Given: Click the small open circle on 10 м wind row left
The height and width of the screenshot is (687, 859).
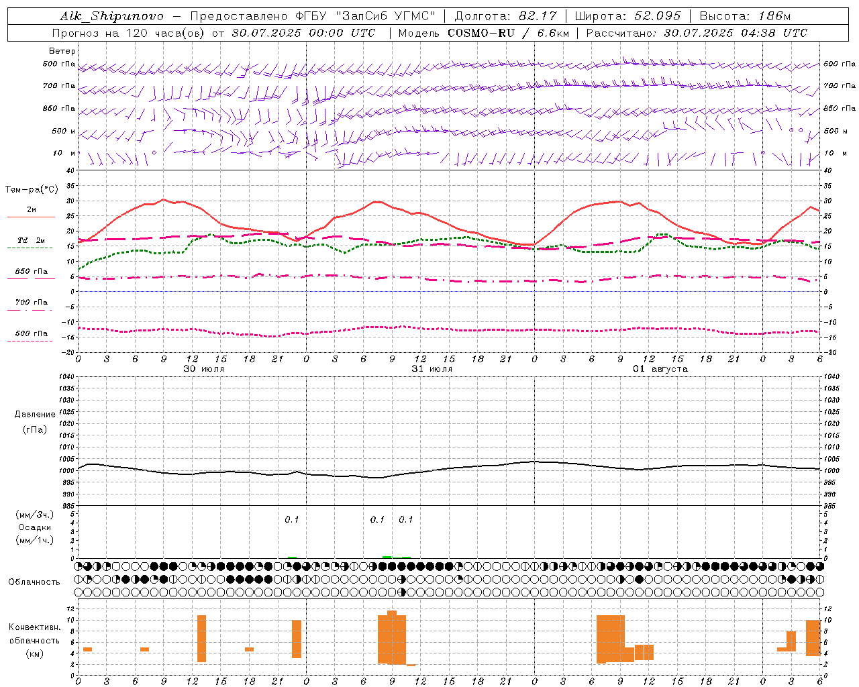Looking at the screenshot, I should 154,153.
